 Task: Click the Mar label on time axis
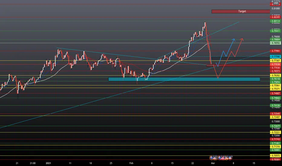[213, 163]
